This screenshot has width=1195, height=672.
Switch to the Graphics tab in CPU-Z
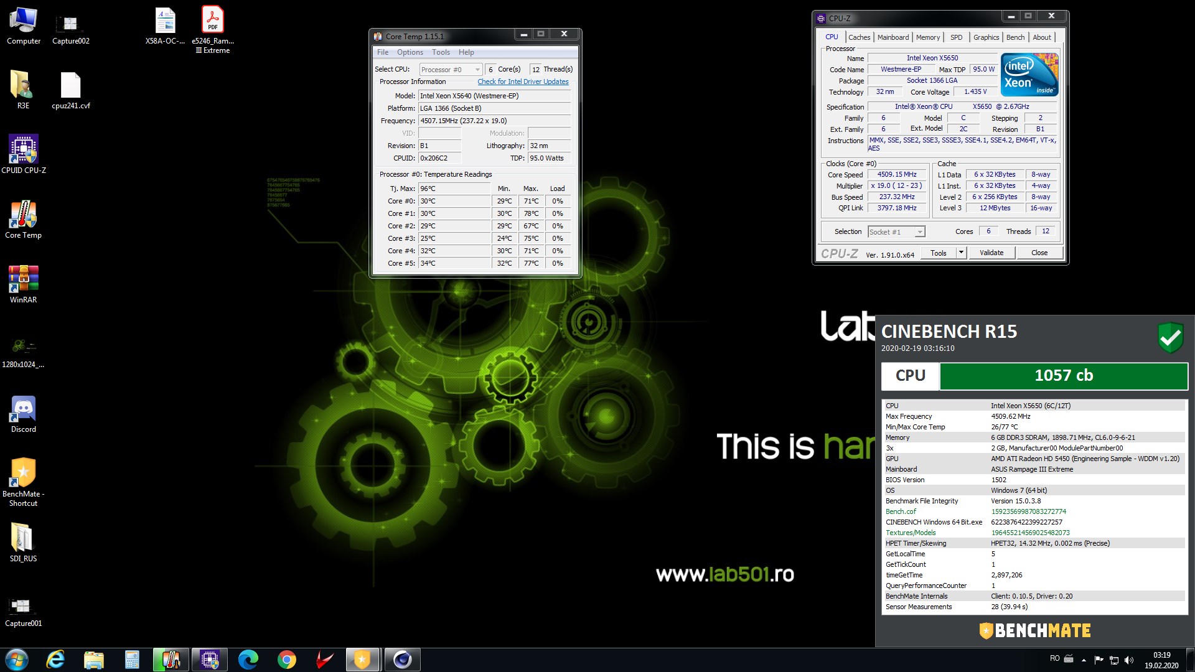coord(986,37)
